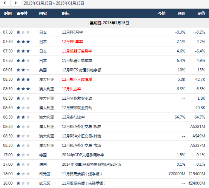Select the 12月RBA外汇交易-市场 row text
209x188 pixels.
[81, 145]
